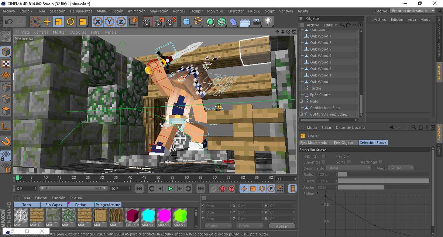The image size is (443, 237).
Task: Enable the Habilitar checkbox
Action: click(323, 156)
